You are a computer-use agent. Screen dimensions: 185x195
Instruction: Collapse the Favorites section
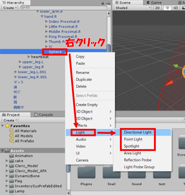click(x=3, y=126)
